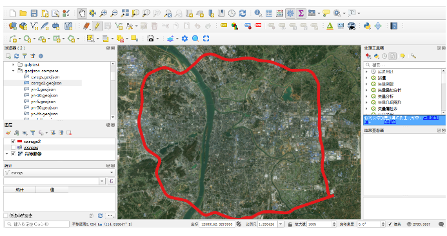Viewport: 447px width, 236px height.
Task: Toggle the processing toolbox gear
Action: pos(290,13)
